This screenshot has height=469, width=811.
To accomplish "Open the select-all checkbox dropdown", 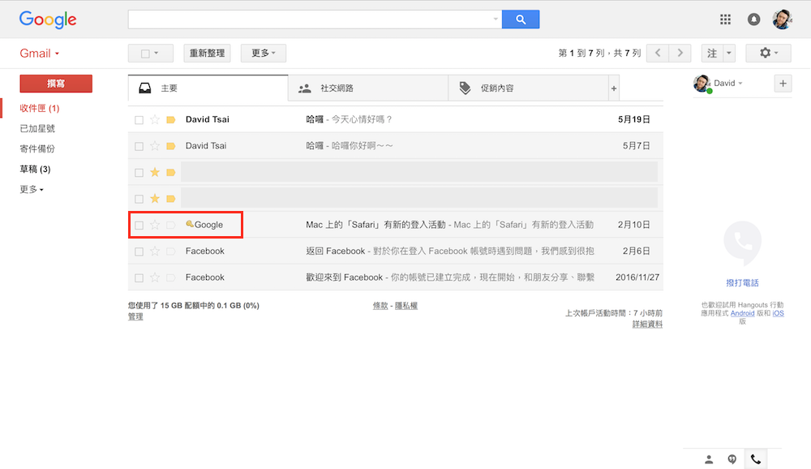I will [157, 53].
